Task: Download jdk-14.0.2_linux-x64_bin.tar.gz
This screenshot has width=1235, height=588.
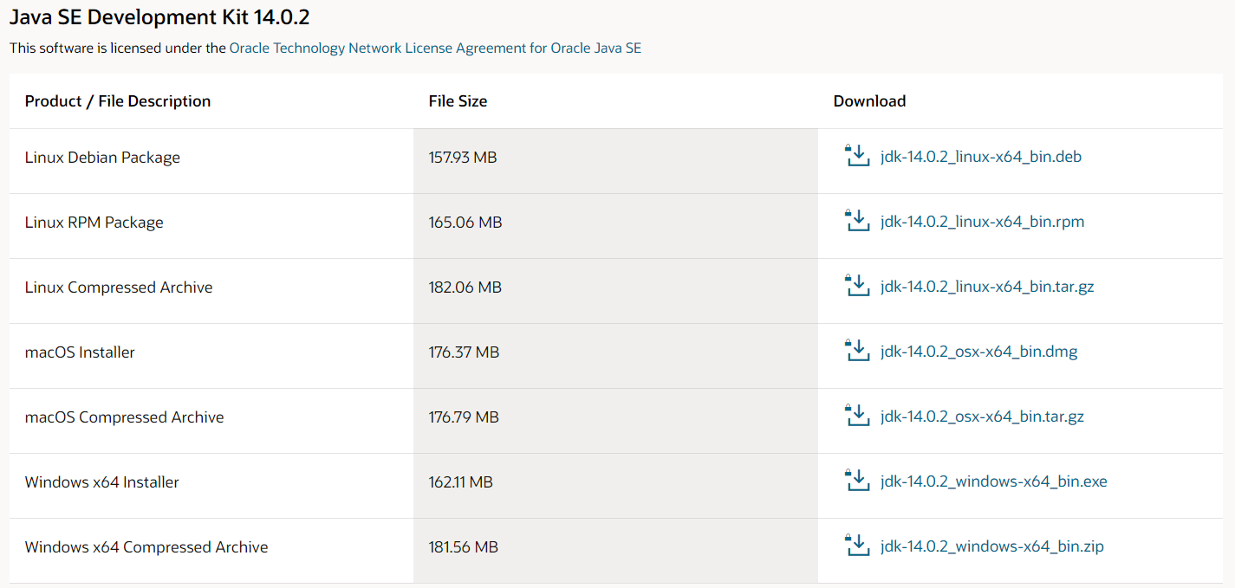Action: 987,288
